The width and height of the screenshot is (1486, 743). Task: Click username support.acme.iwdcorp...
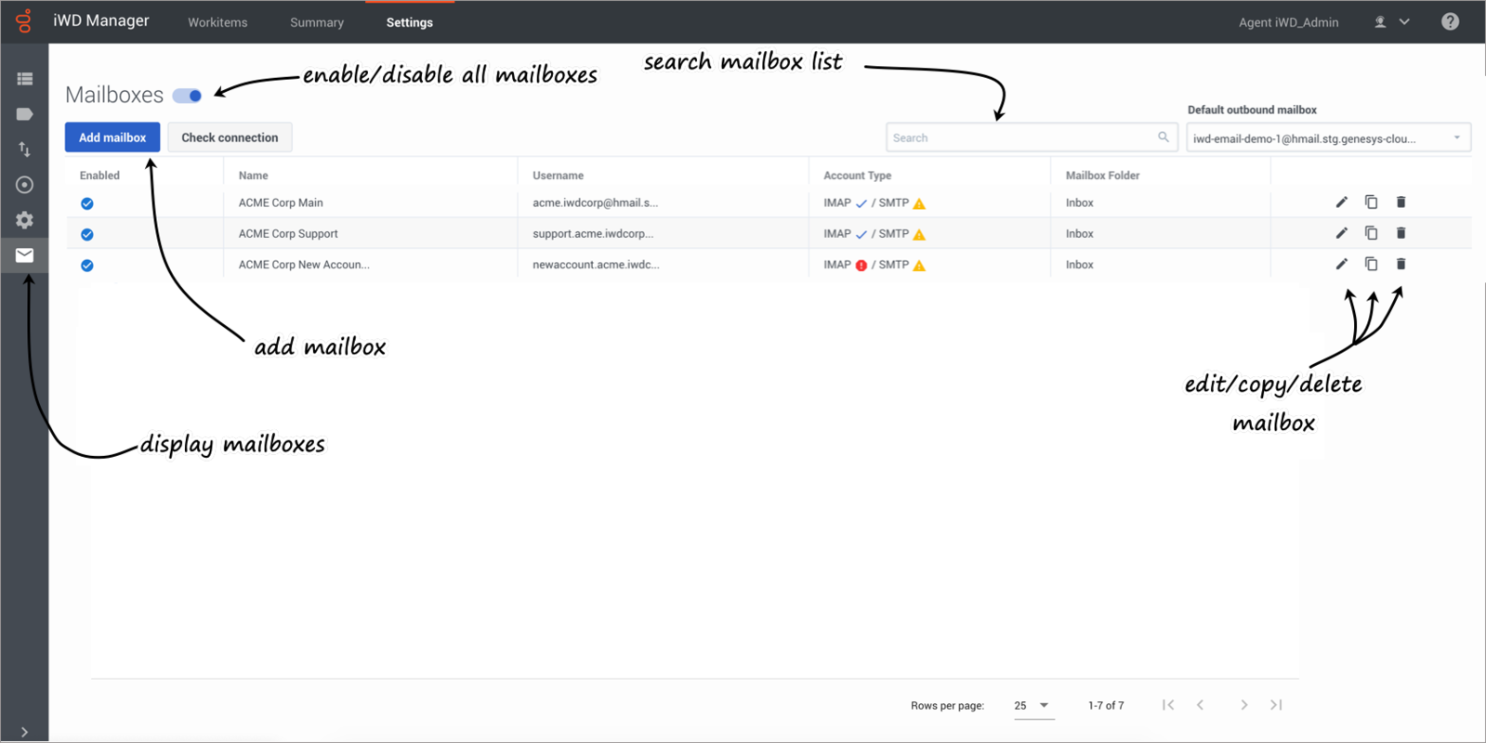(x=593, y=234)
